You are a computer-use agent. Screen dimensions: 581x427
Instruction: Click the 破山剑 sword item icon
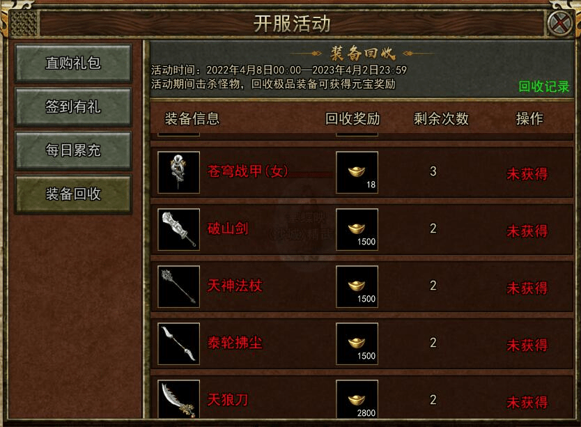click(x=178, y=229)
